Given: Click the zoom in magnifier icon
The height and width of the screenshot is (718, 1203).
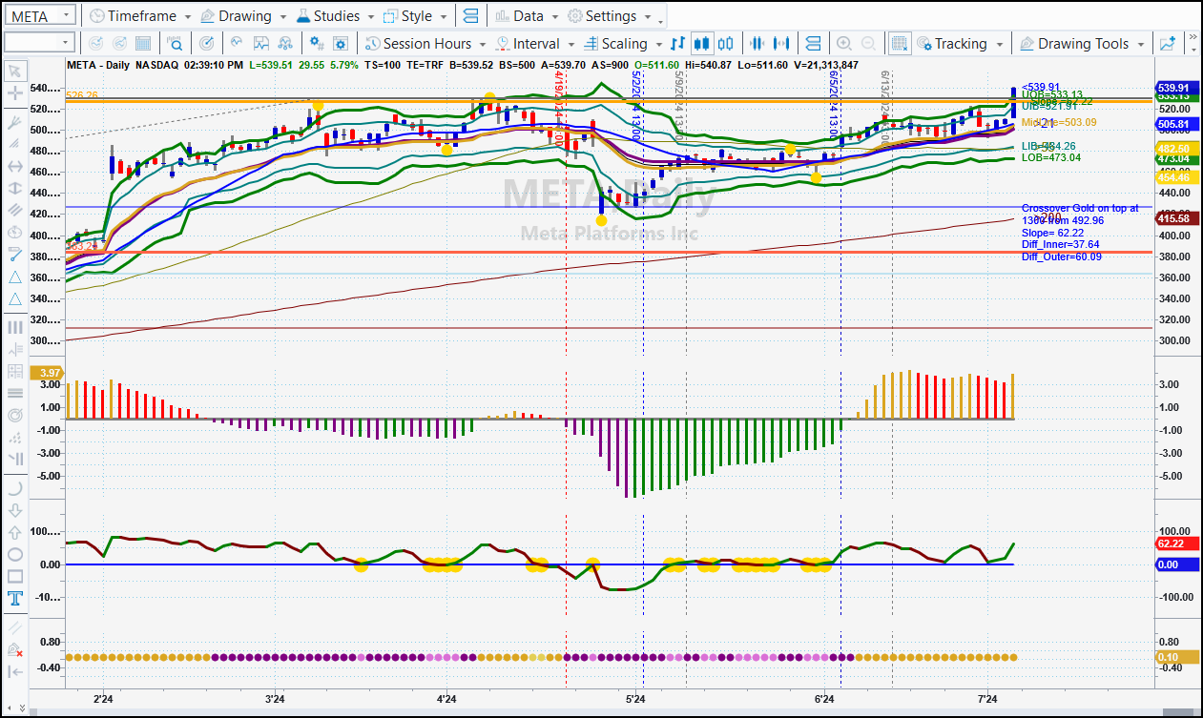Looking at the screenshot, I should [844, 43].
